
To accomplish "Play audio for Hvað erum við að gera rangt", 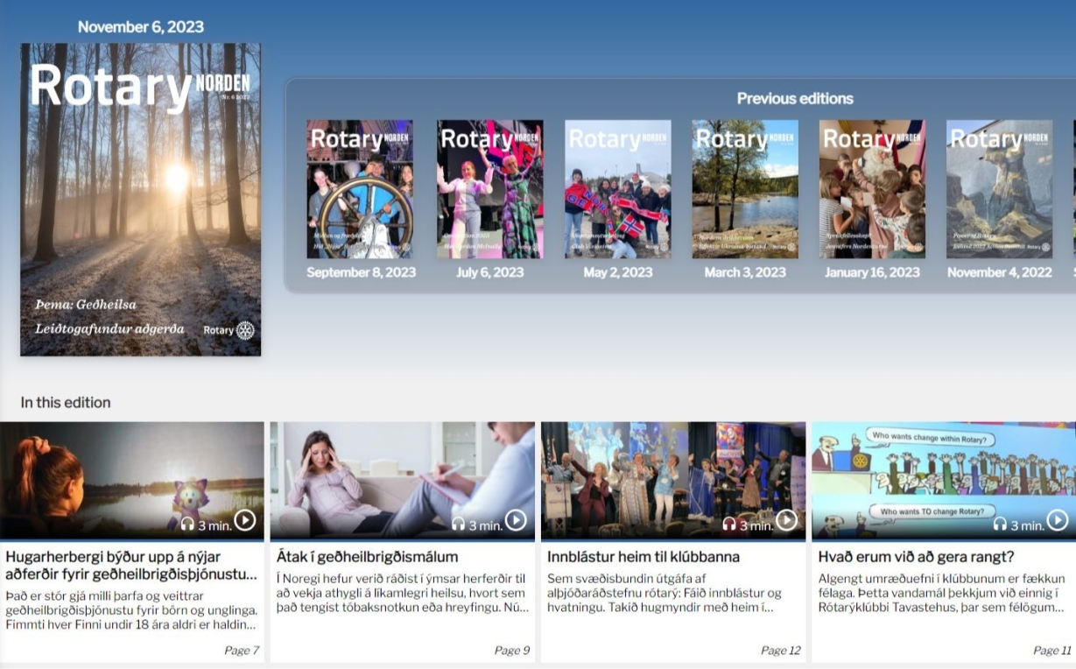I will point(1058,520).
